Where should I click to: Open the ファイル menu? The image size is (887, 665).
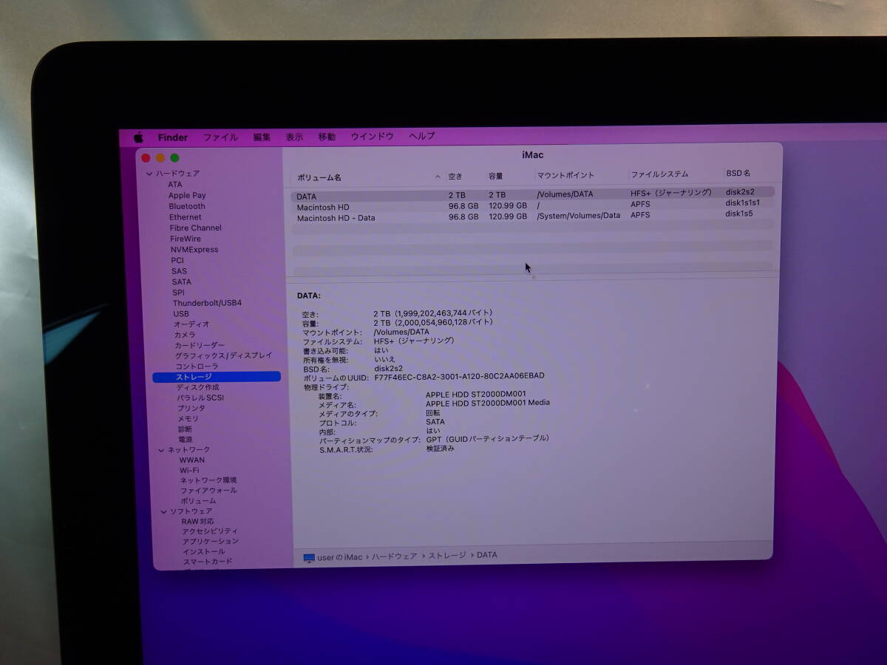(220, 137)
